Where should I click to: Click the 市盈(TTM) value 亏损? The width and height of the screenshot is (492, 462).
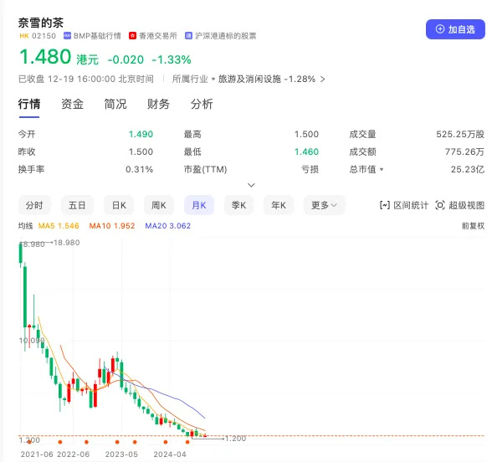point(310,169)
